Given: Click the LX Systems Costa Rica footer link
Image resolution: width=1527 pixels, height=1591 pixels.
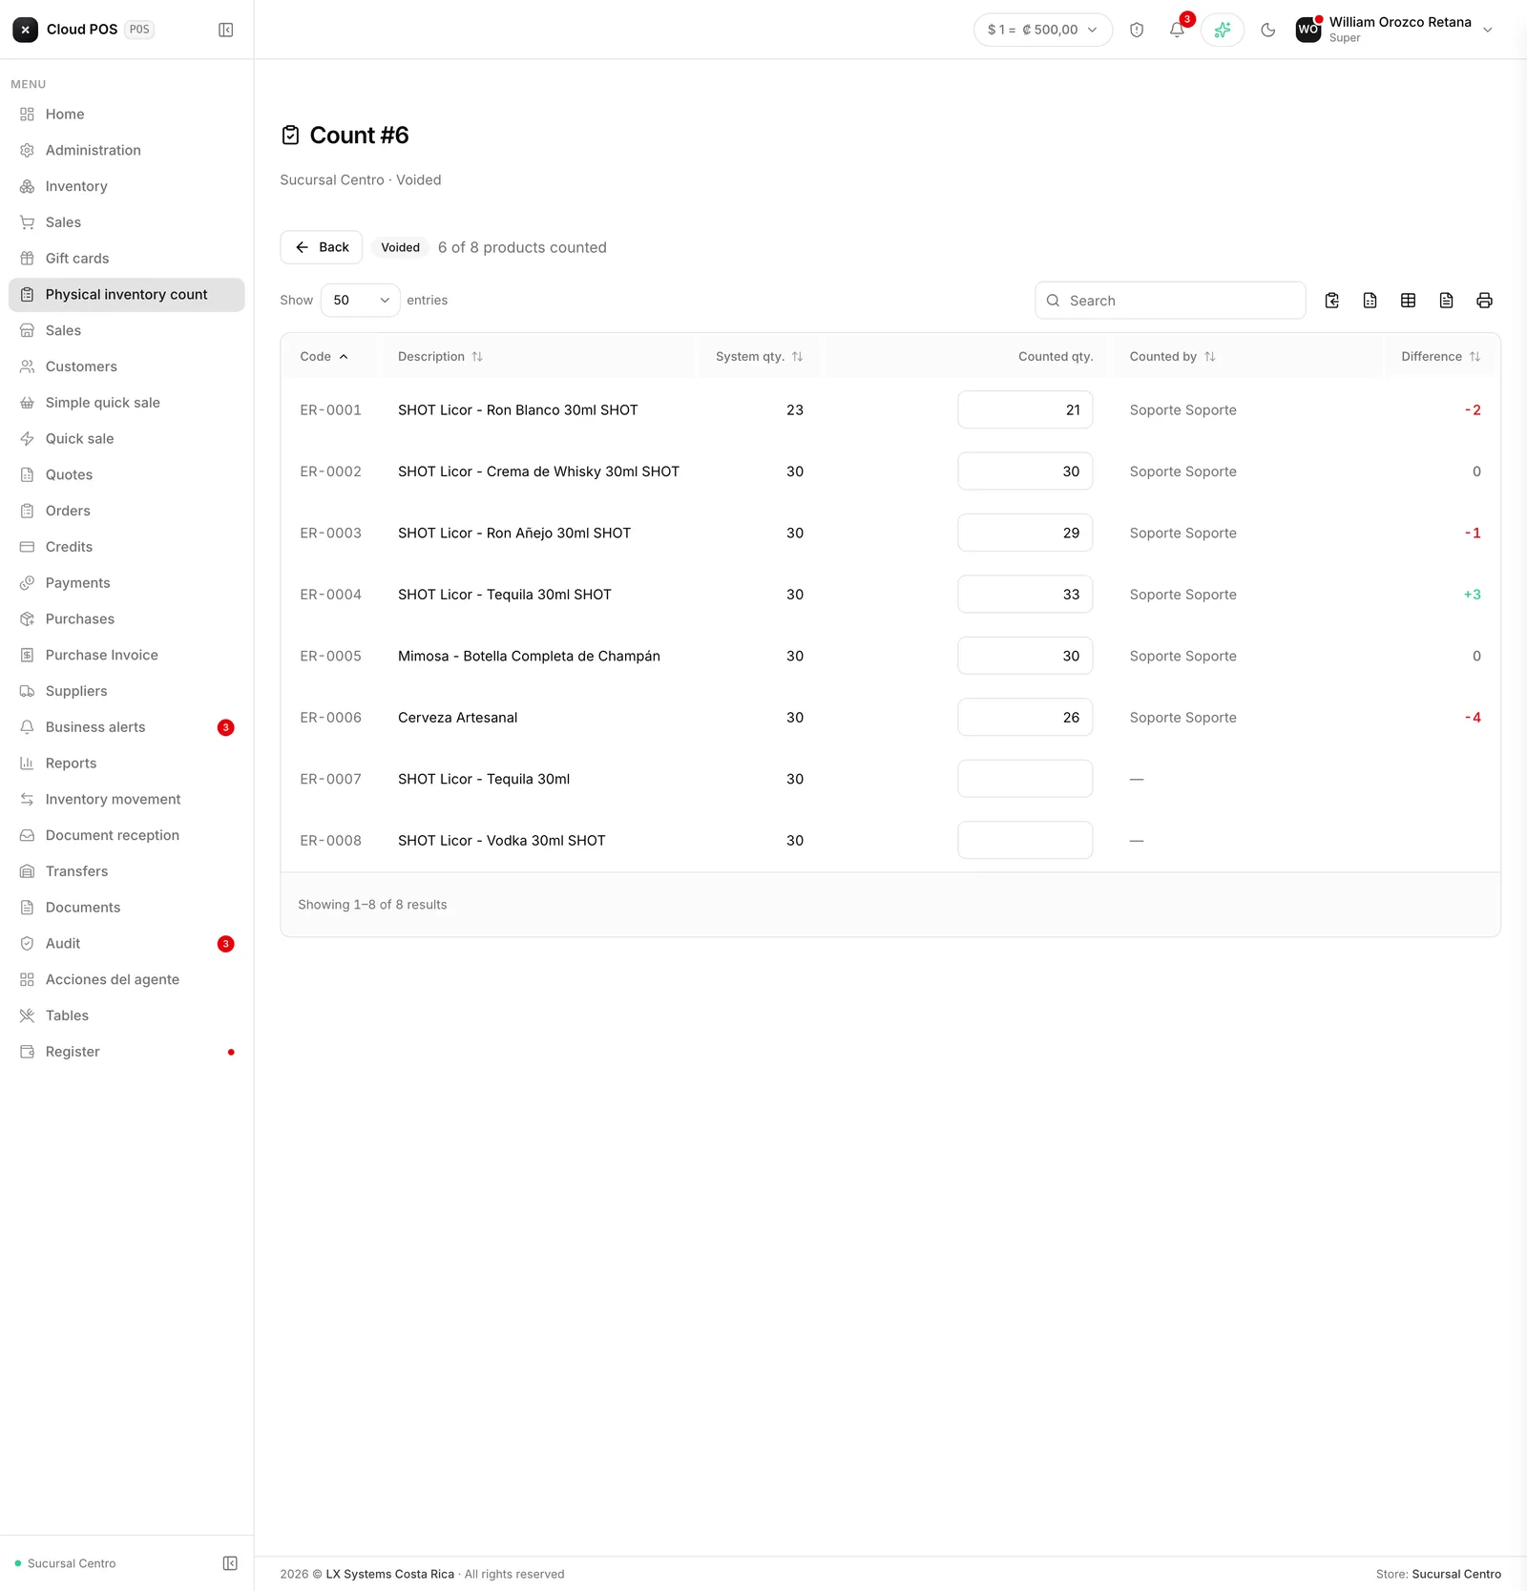Looking at the screenshot, I should click(x=389, y=1574).
